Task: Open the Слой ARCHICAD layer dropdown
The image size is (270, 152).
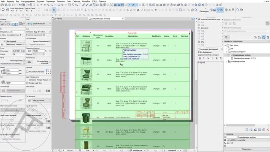Action: tap(39, 24)
